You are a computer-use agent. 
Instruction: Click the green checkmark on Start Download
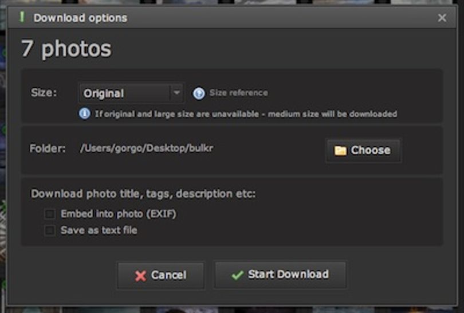click(x=238, y=275)
